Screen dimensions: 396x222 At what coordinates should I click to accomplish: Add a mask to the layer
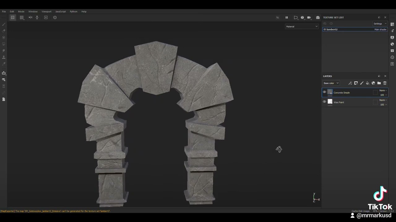(x=356, y=83)
